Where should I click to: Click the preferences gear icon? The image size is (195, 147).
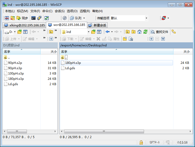[65, 18]
